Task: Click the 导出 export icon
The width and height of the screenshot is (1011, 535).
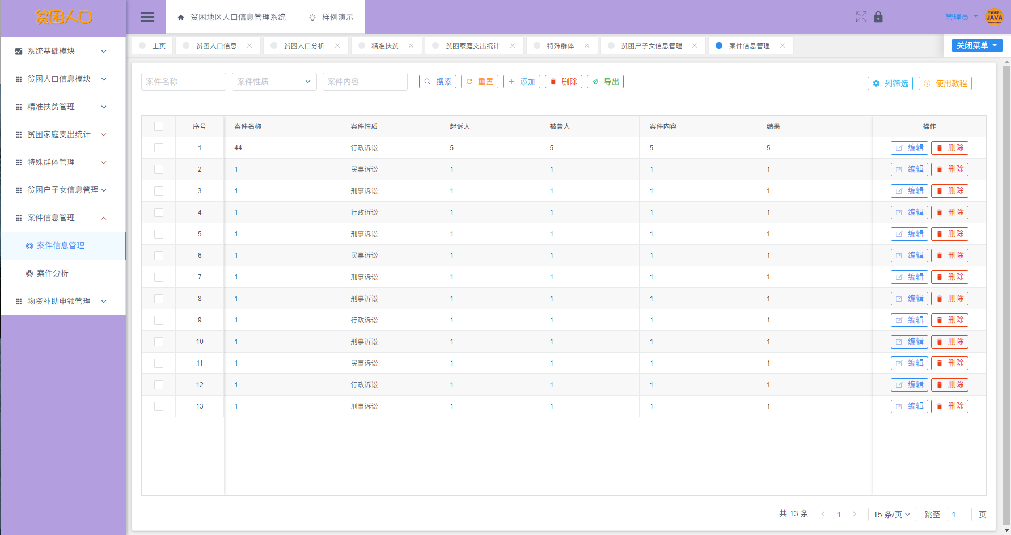Action: click(595, 82)
